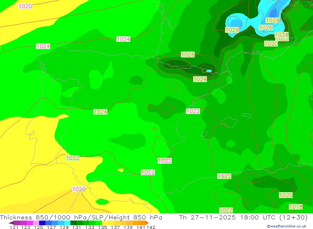Click the dark blue legend swatch above 125

(42, 223)
